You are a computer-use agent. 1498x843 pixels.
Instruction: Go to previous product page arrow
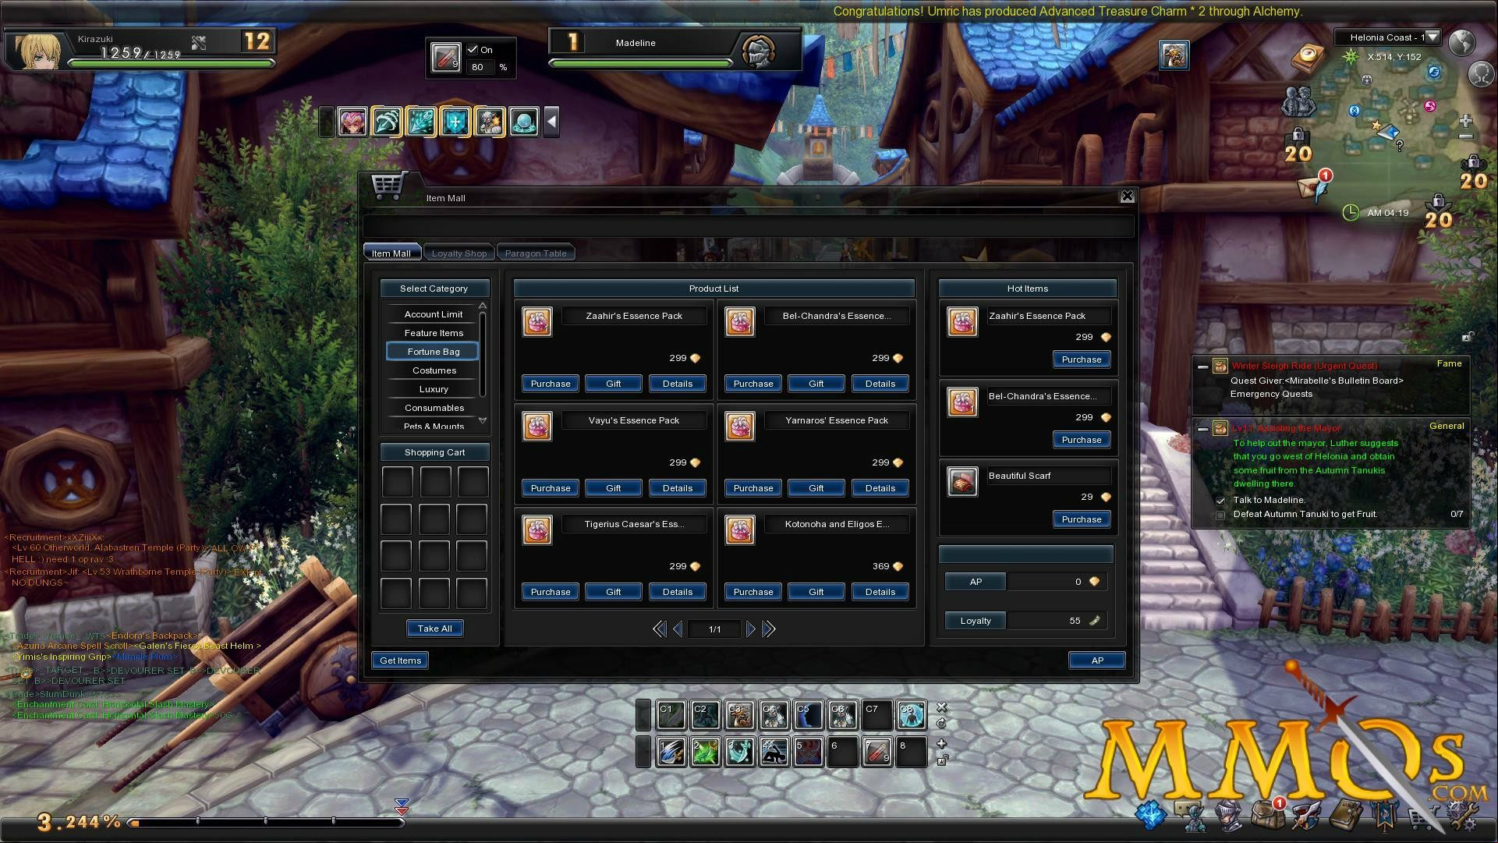(x=678, y=629)
